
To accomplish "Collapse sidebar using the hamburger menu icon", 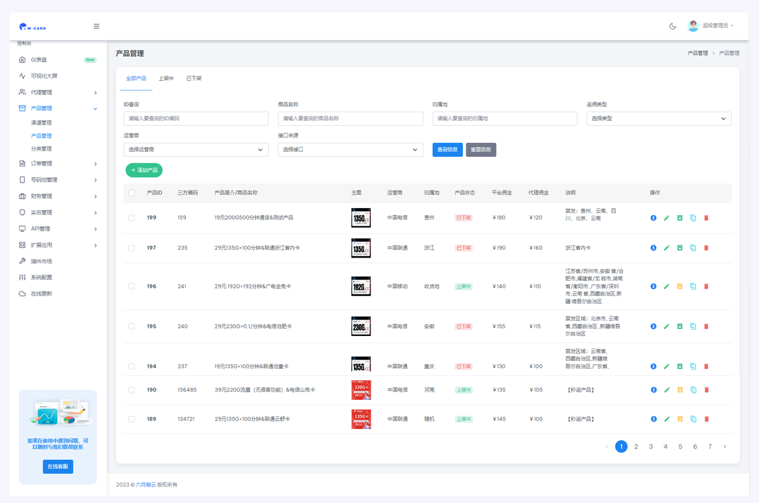I will pyautogui.click(x=96, y=27).
